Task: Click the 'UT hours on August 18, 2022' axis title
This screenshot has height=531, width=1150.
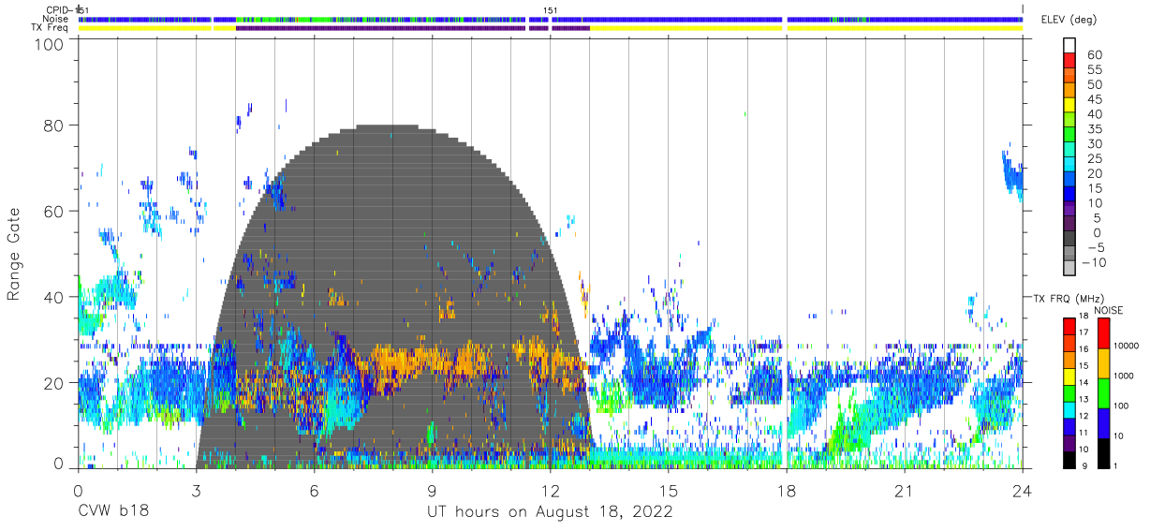Action: 550,512
